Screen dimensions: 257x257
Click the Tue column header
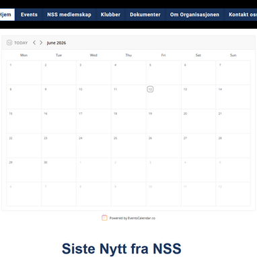tap(59, 55)
